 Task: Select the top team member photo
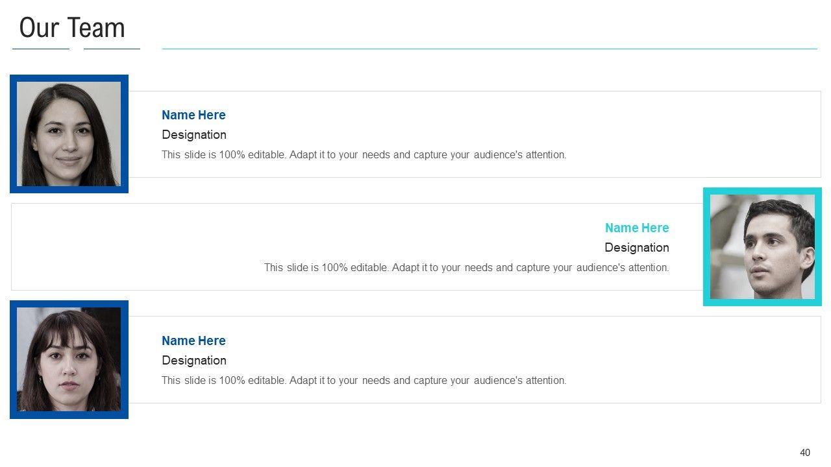(69, 134)
